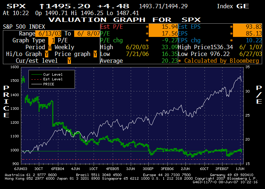
Task: Click the asterisk in the Est EPS row
Action: click(x=231, y=27)
